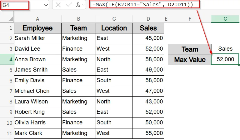Select row 3 header
Viewport: 240px width, 140px height.
point(7,49)
